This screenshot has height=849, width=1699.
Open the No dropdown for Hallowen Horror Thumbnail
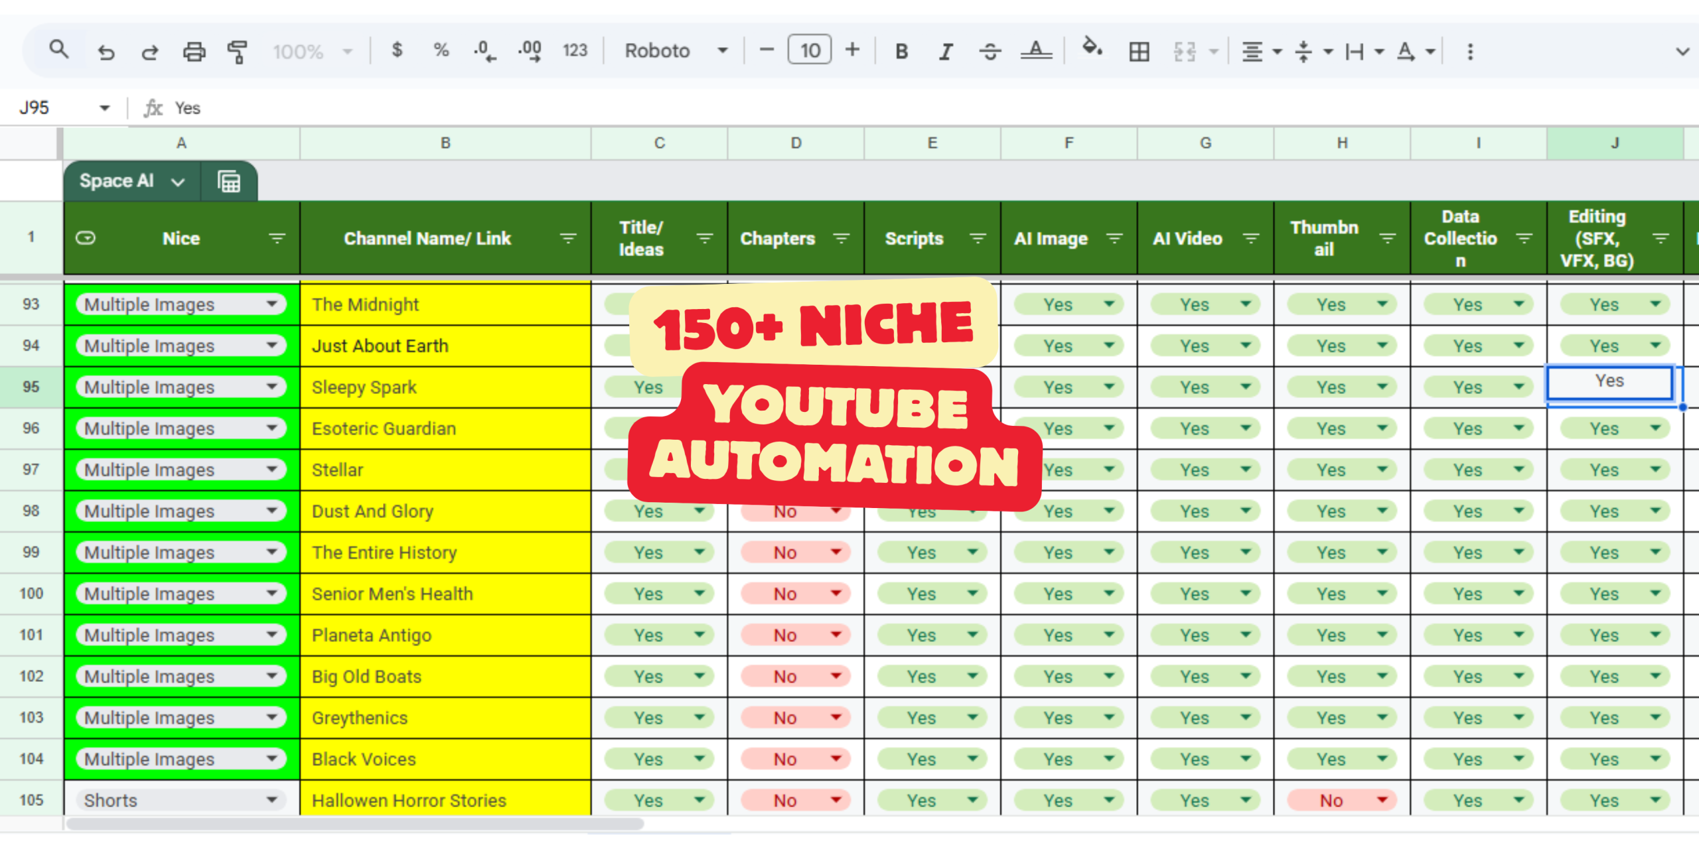(x=1382, y=800)
